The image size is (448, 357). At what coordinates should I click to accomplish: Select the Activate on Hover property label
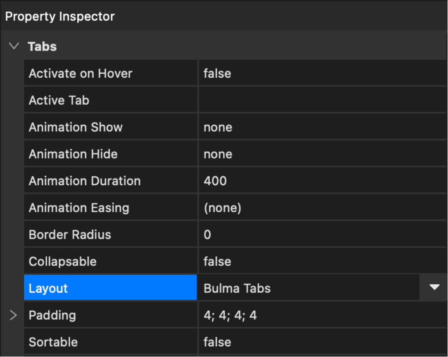tap(80, 73)
